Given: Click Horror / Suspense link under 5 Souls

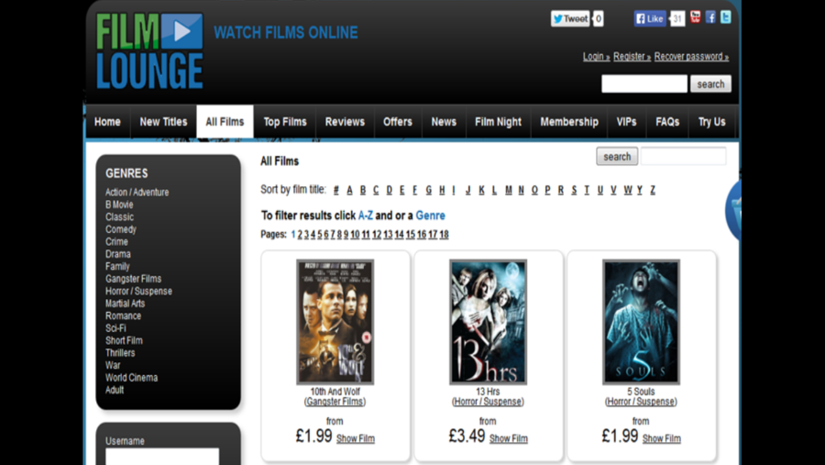Looking at the screenshot, I should (641, 402).
